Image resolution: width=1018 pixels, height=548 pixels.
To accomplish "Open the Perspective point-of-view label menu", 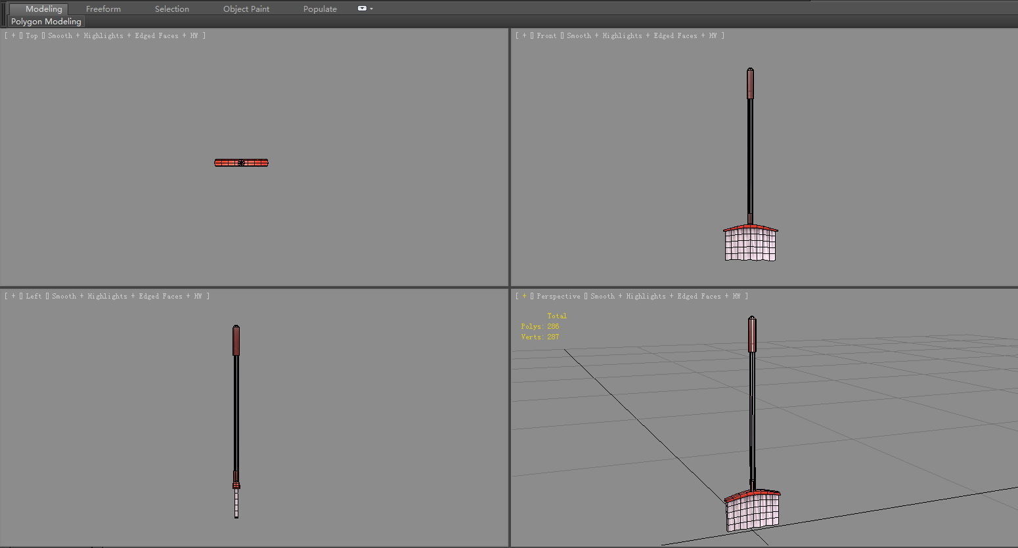I will pos(558,296).
